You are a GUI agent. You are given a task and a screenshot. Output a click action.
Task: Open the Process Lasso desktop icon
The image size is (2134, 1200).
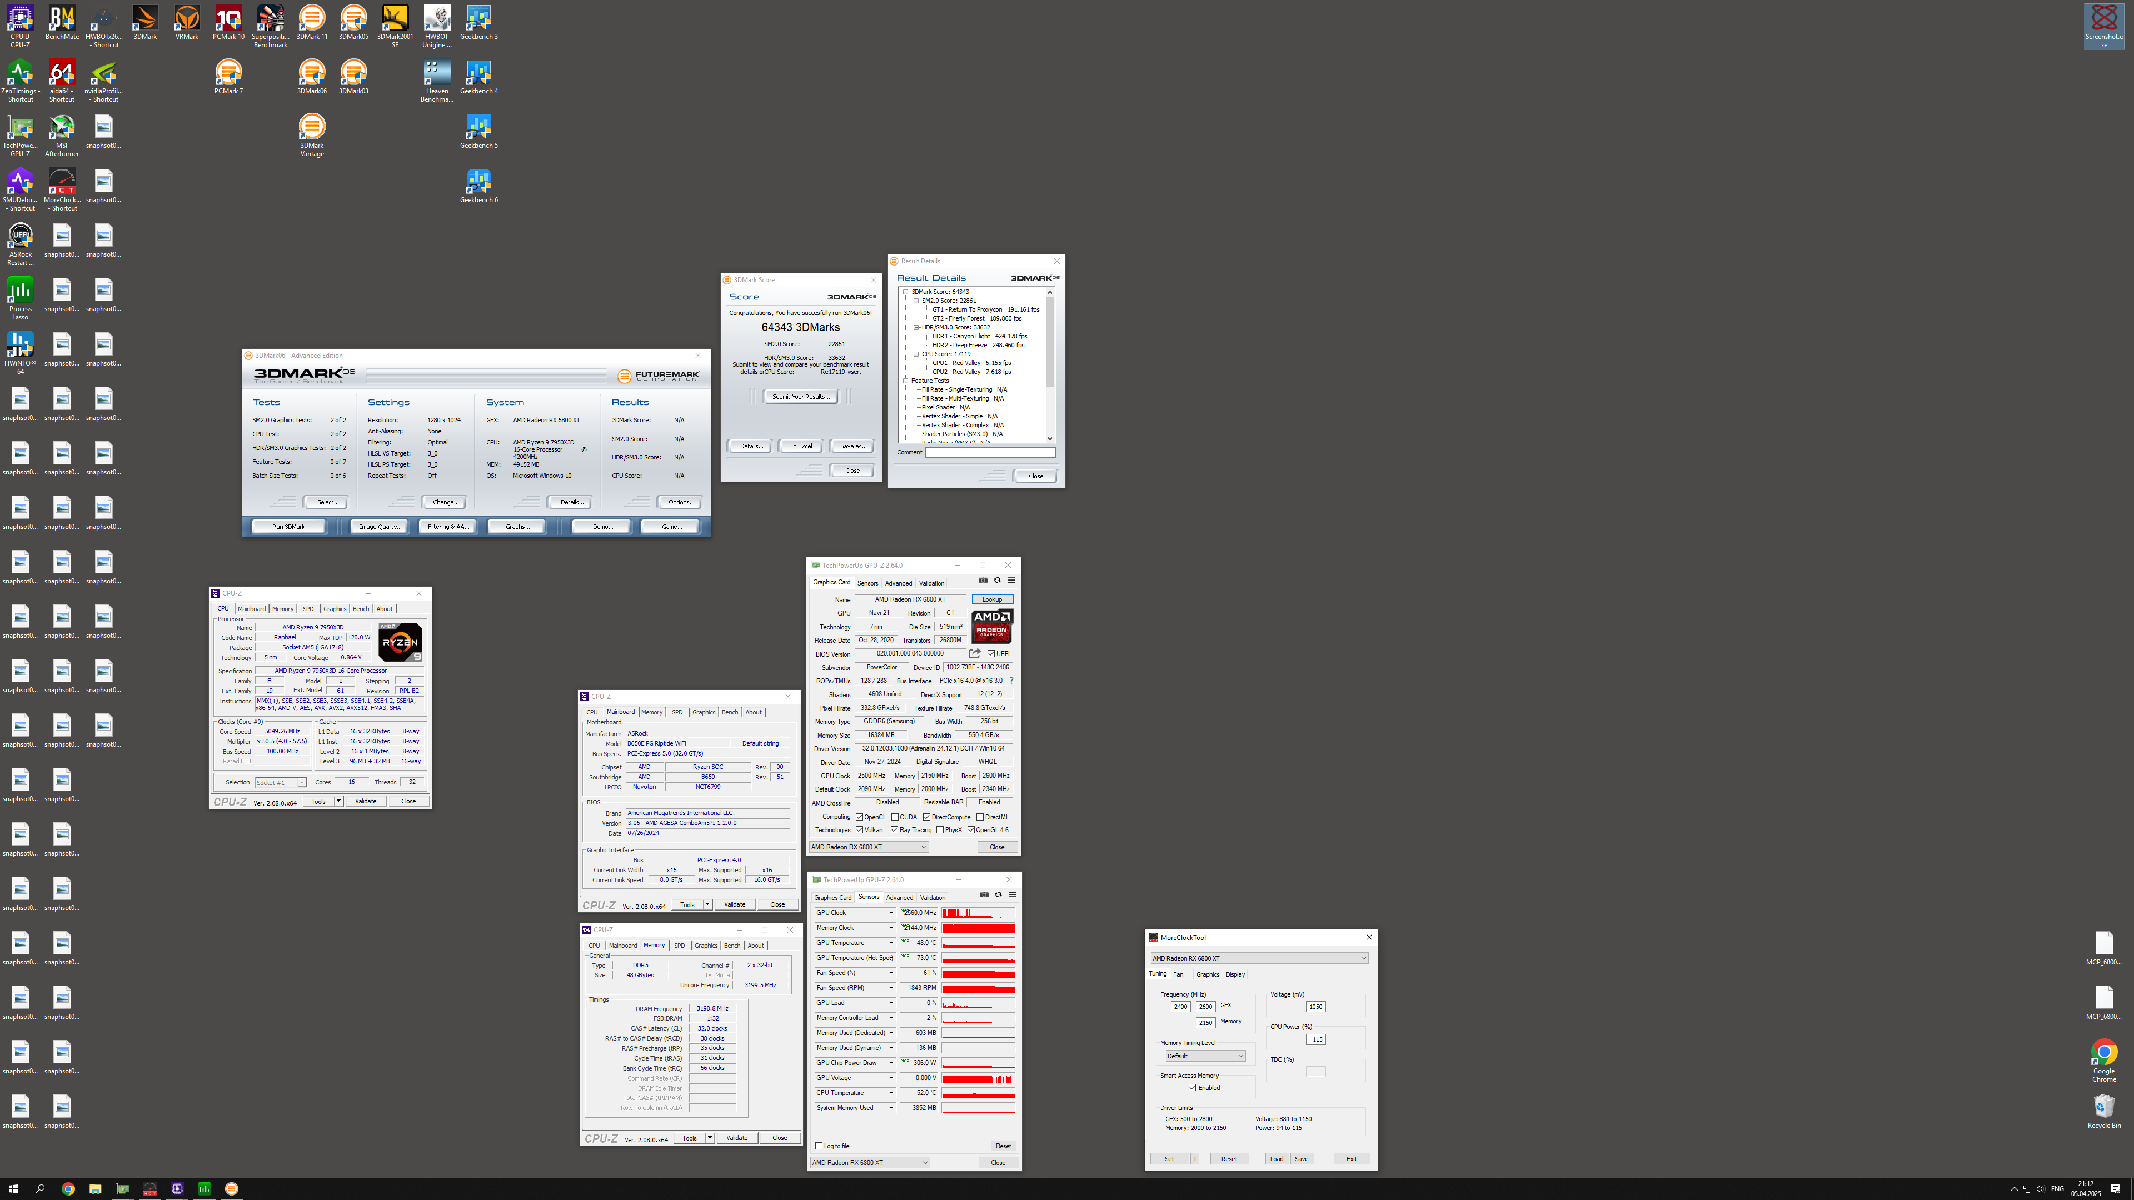click(x=20, y=298)
